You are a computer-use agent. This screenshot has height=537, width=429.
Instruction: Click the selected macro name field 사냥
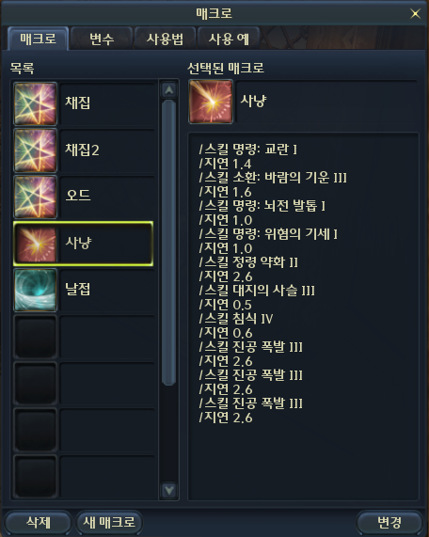pos(326,102)
